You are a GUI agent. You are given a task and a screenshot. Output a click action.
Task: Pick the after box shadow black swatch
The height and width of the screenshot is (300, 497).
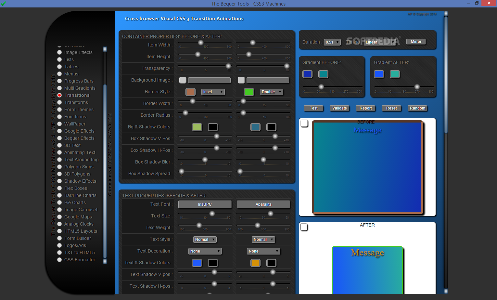point(272,127)
